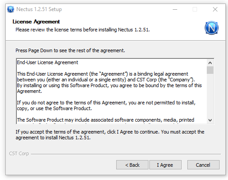The image size is (228, 180).
Task: Click the line 'The Software Product may include'
Action: (106, 120)
